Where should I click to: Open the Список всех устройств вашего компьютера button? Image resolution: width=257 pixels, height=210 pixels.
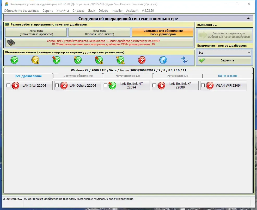tap(100, 43)
